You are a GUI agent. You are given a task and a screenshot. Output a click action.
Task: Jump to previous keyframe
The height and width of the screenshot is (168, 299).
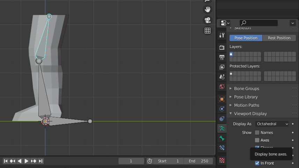tap(13, 161)
